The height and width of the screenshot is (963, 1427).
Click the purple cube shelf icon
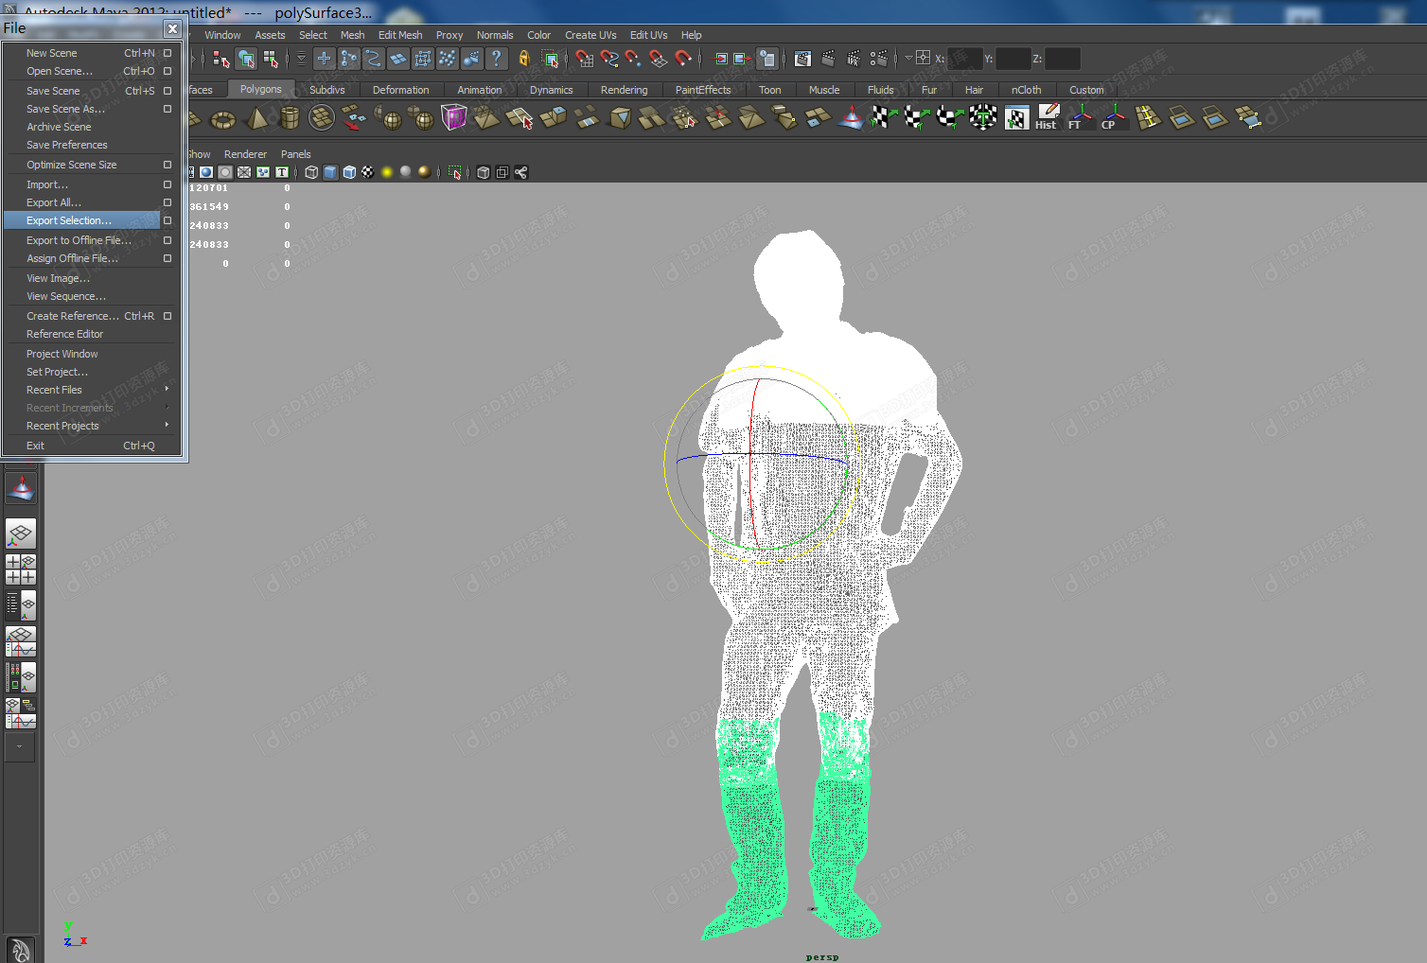tap(454, 118)
